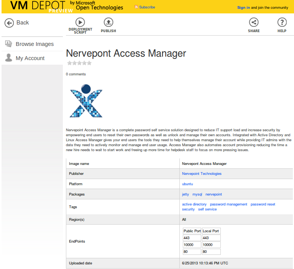Open the Nervepoint Technologies publisher link
The height and width of the screenshot is (269, 294).
[x=202, y=174]
